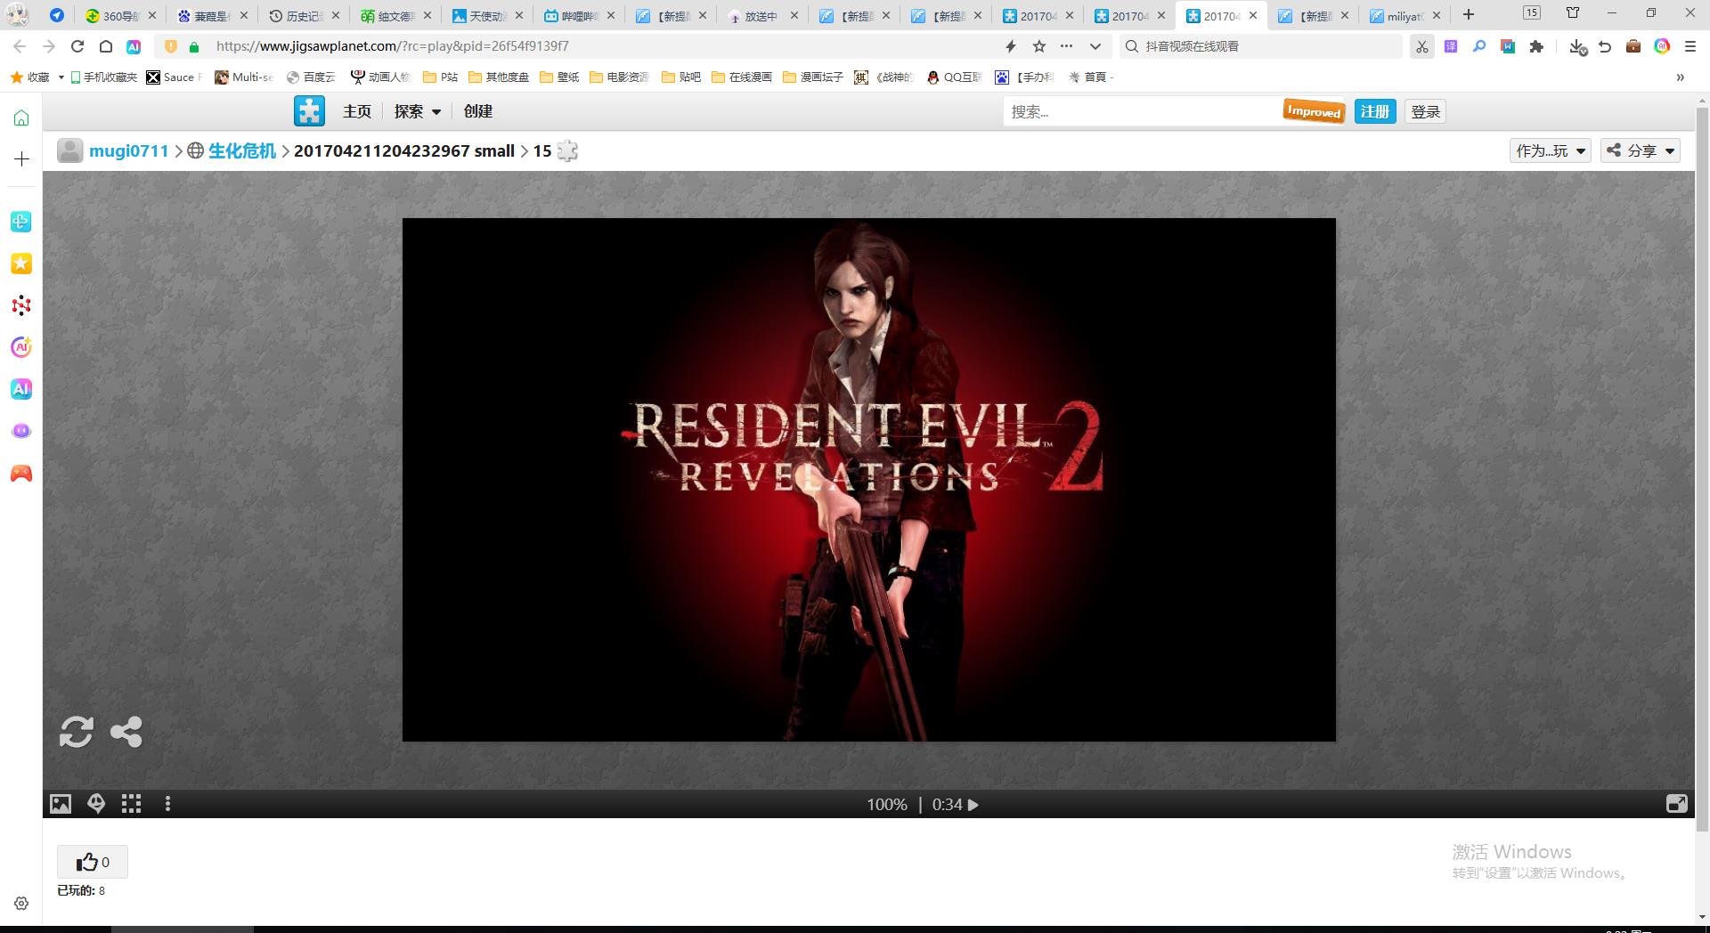Screen dimensions: 1710x933
Task: Open the sidebar yellow star favorites icon
Action: (21, 264)
